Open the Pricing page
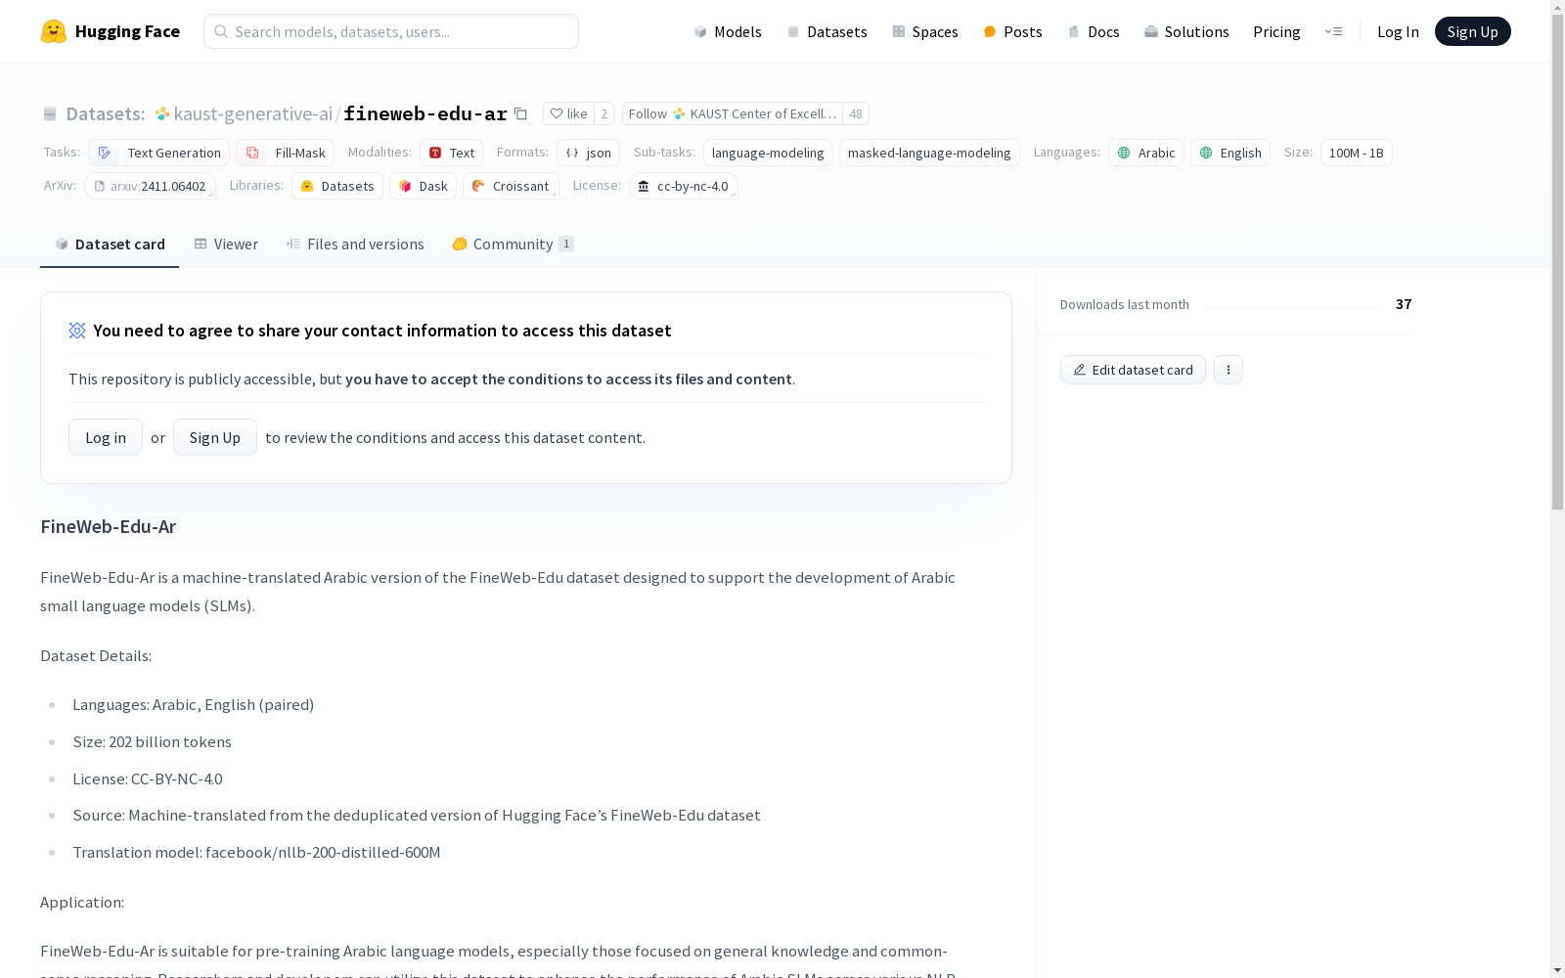 pos(1276,31)
